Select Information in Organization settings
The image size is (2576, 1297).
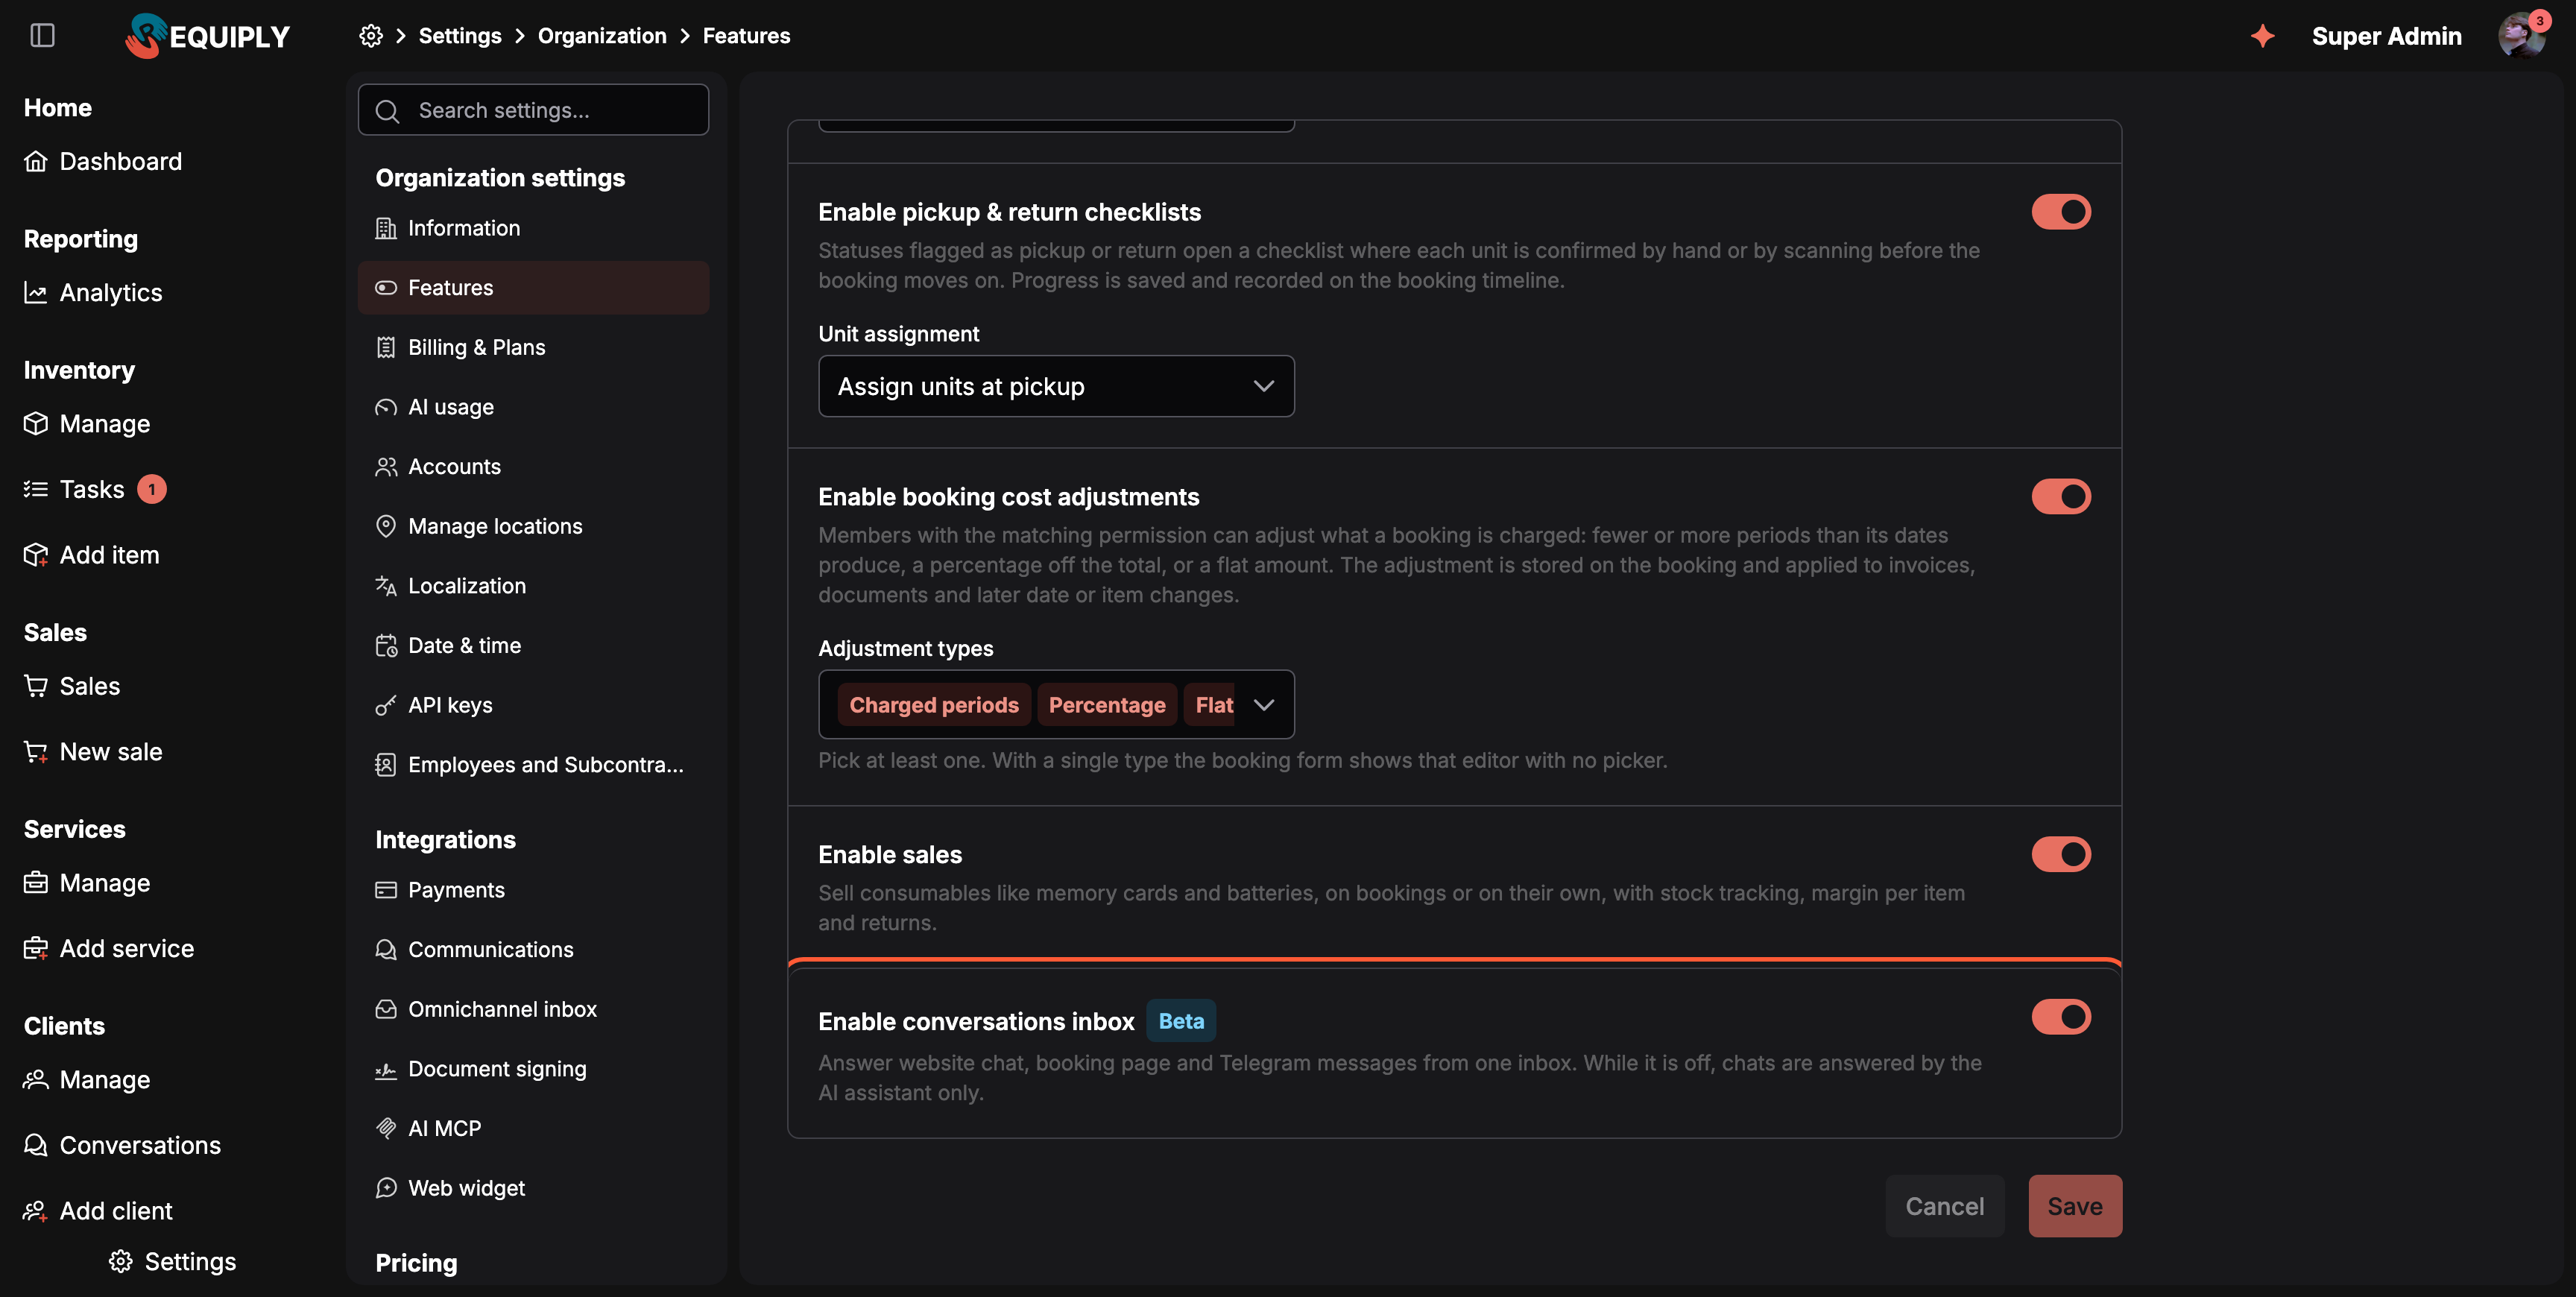[533, 228]
